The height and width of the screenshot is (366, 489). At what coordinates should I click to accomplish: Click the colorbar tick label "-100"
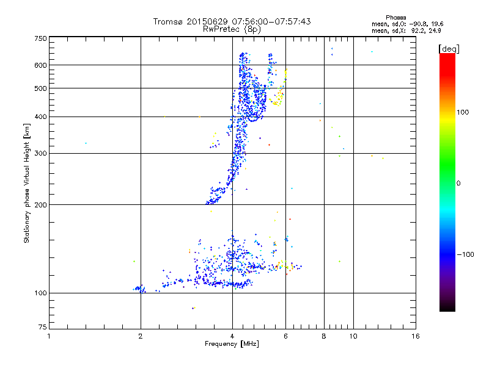[465, 254]
